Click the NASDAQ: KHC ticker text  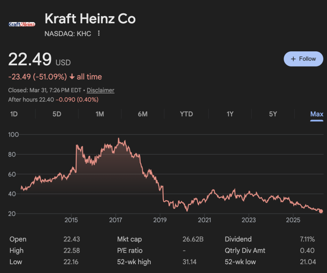(68, 33)
